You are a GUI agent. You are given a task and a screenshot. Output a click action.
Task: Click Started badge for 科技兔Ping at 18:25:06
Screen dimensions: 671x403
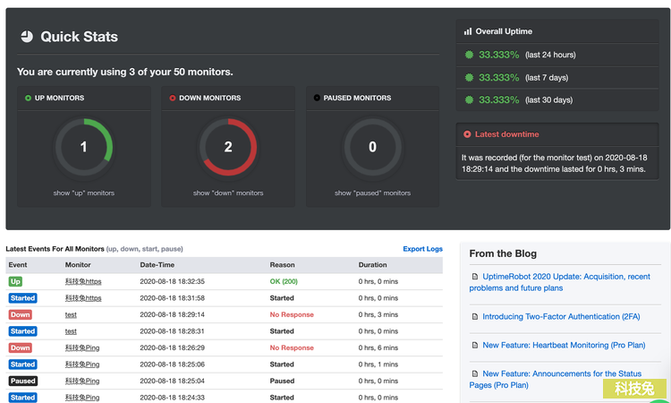22,364
